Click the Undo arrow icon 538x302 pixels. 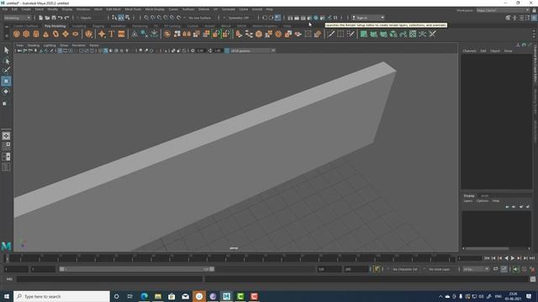[61, 18]
